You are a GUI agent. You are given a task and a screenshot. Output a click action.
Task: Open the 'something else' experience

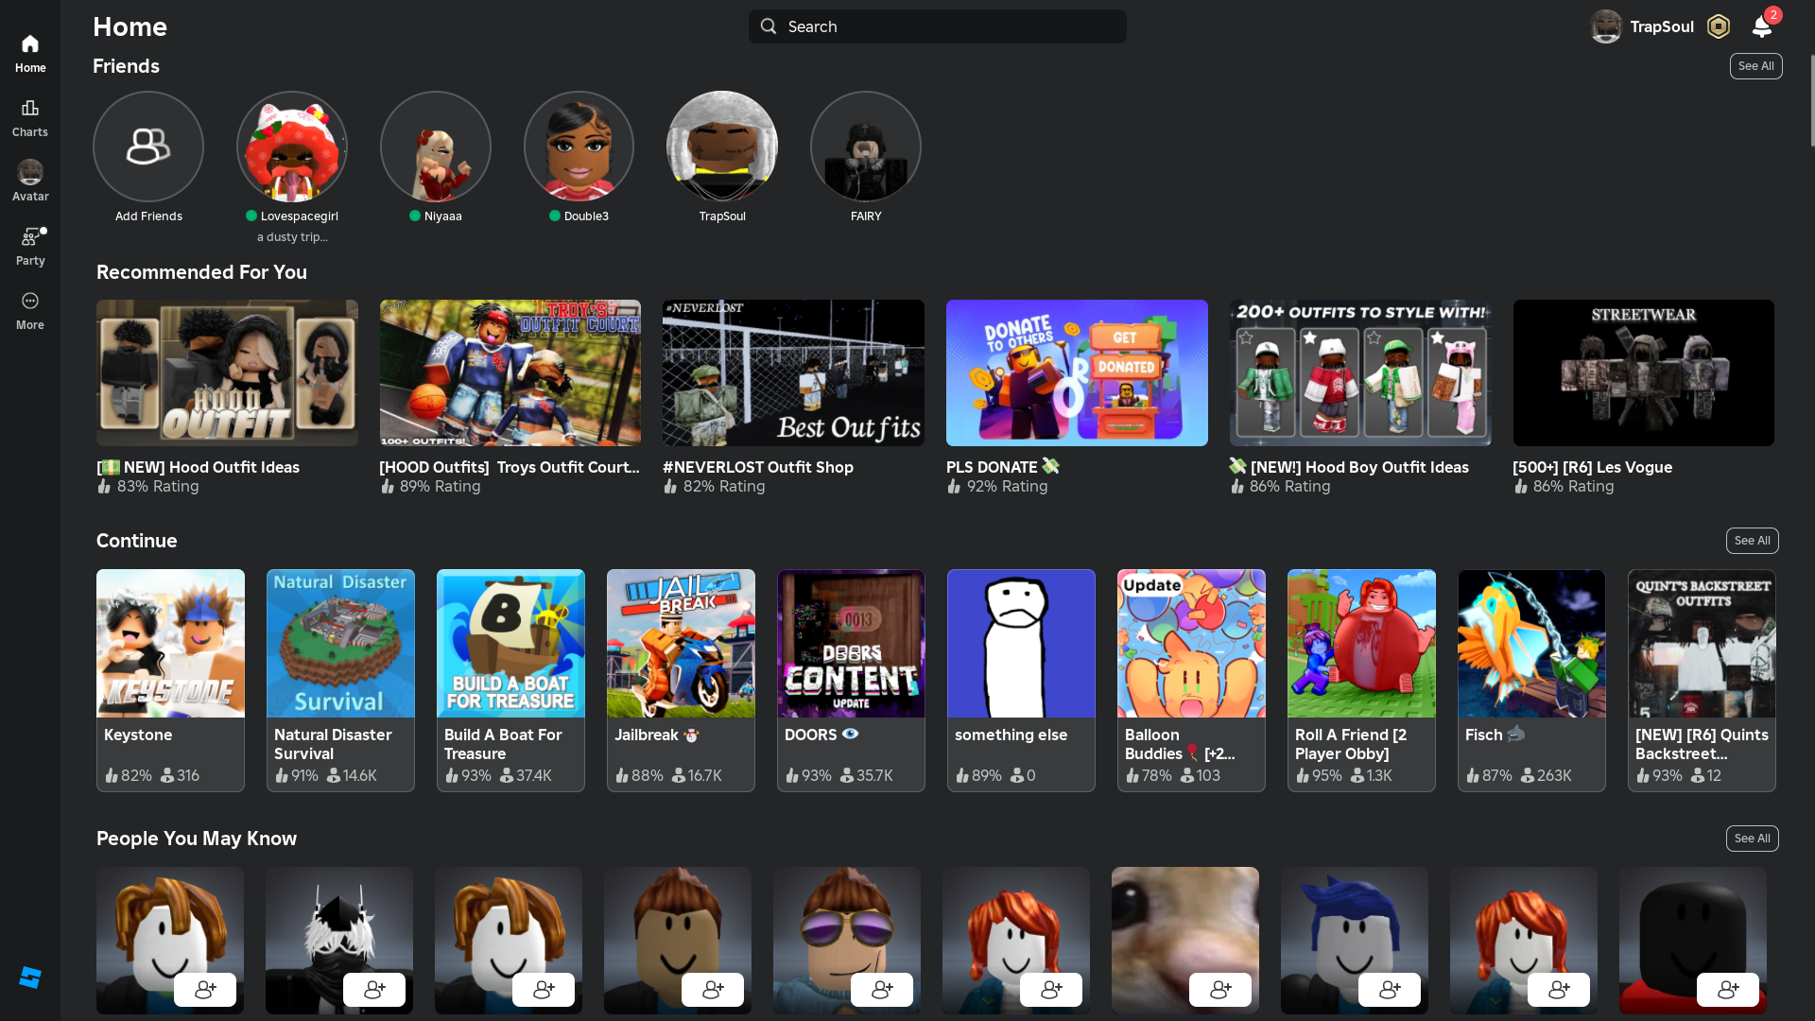click(x=1021, y=680)
